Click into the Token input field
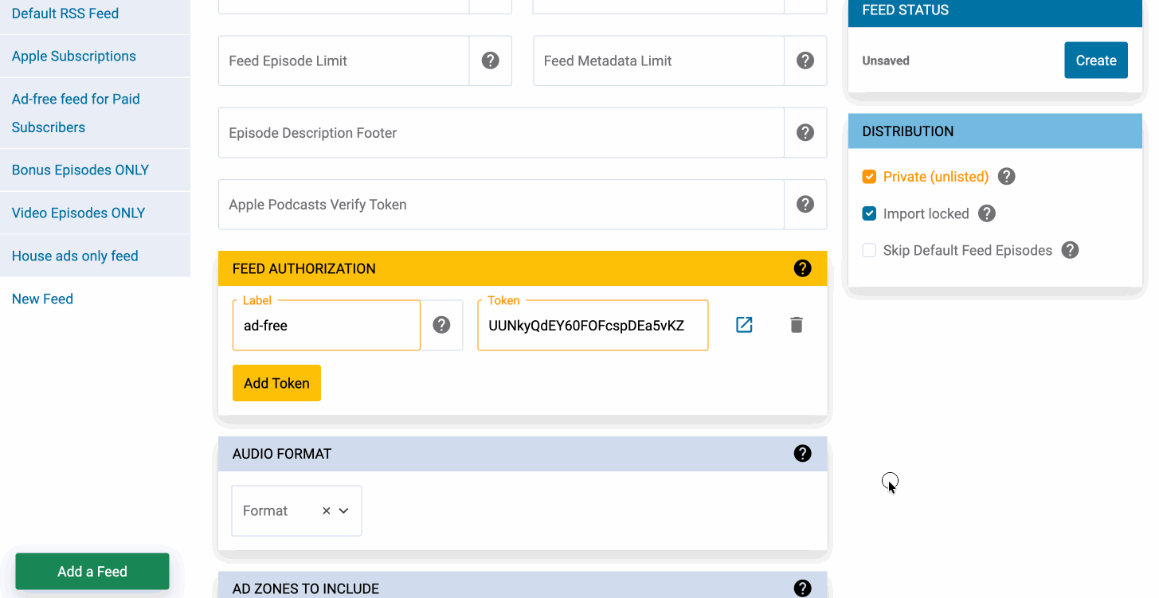 click(x=592, y=326)
